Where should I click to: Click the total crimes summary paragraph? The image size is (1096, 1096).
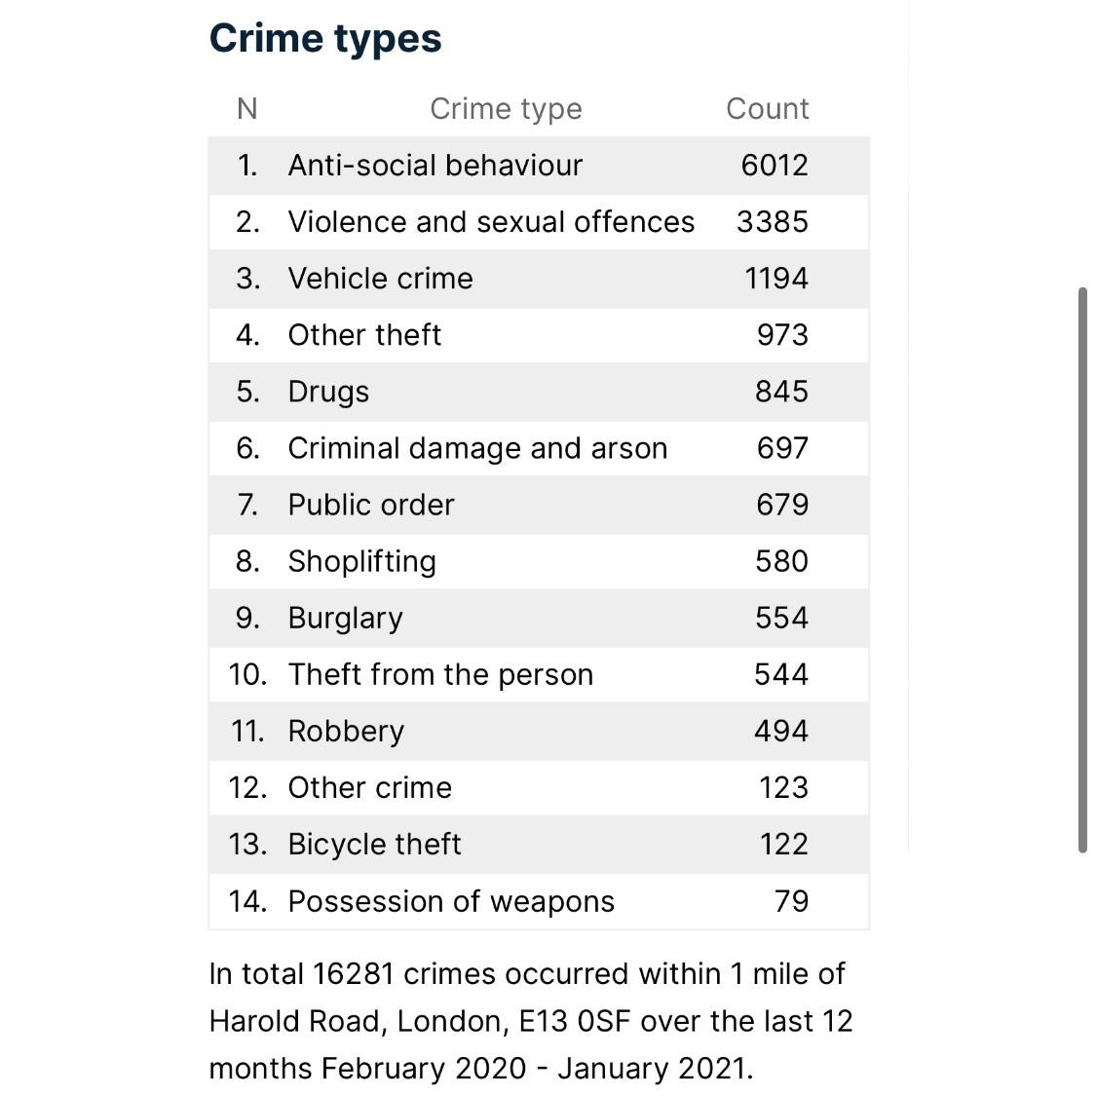pos(531,1020)
